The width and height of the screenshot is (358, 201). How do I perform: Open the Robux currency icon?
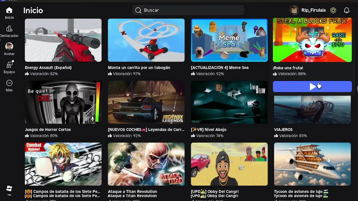pyautogui.click(x=333, y=10)
